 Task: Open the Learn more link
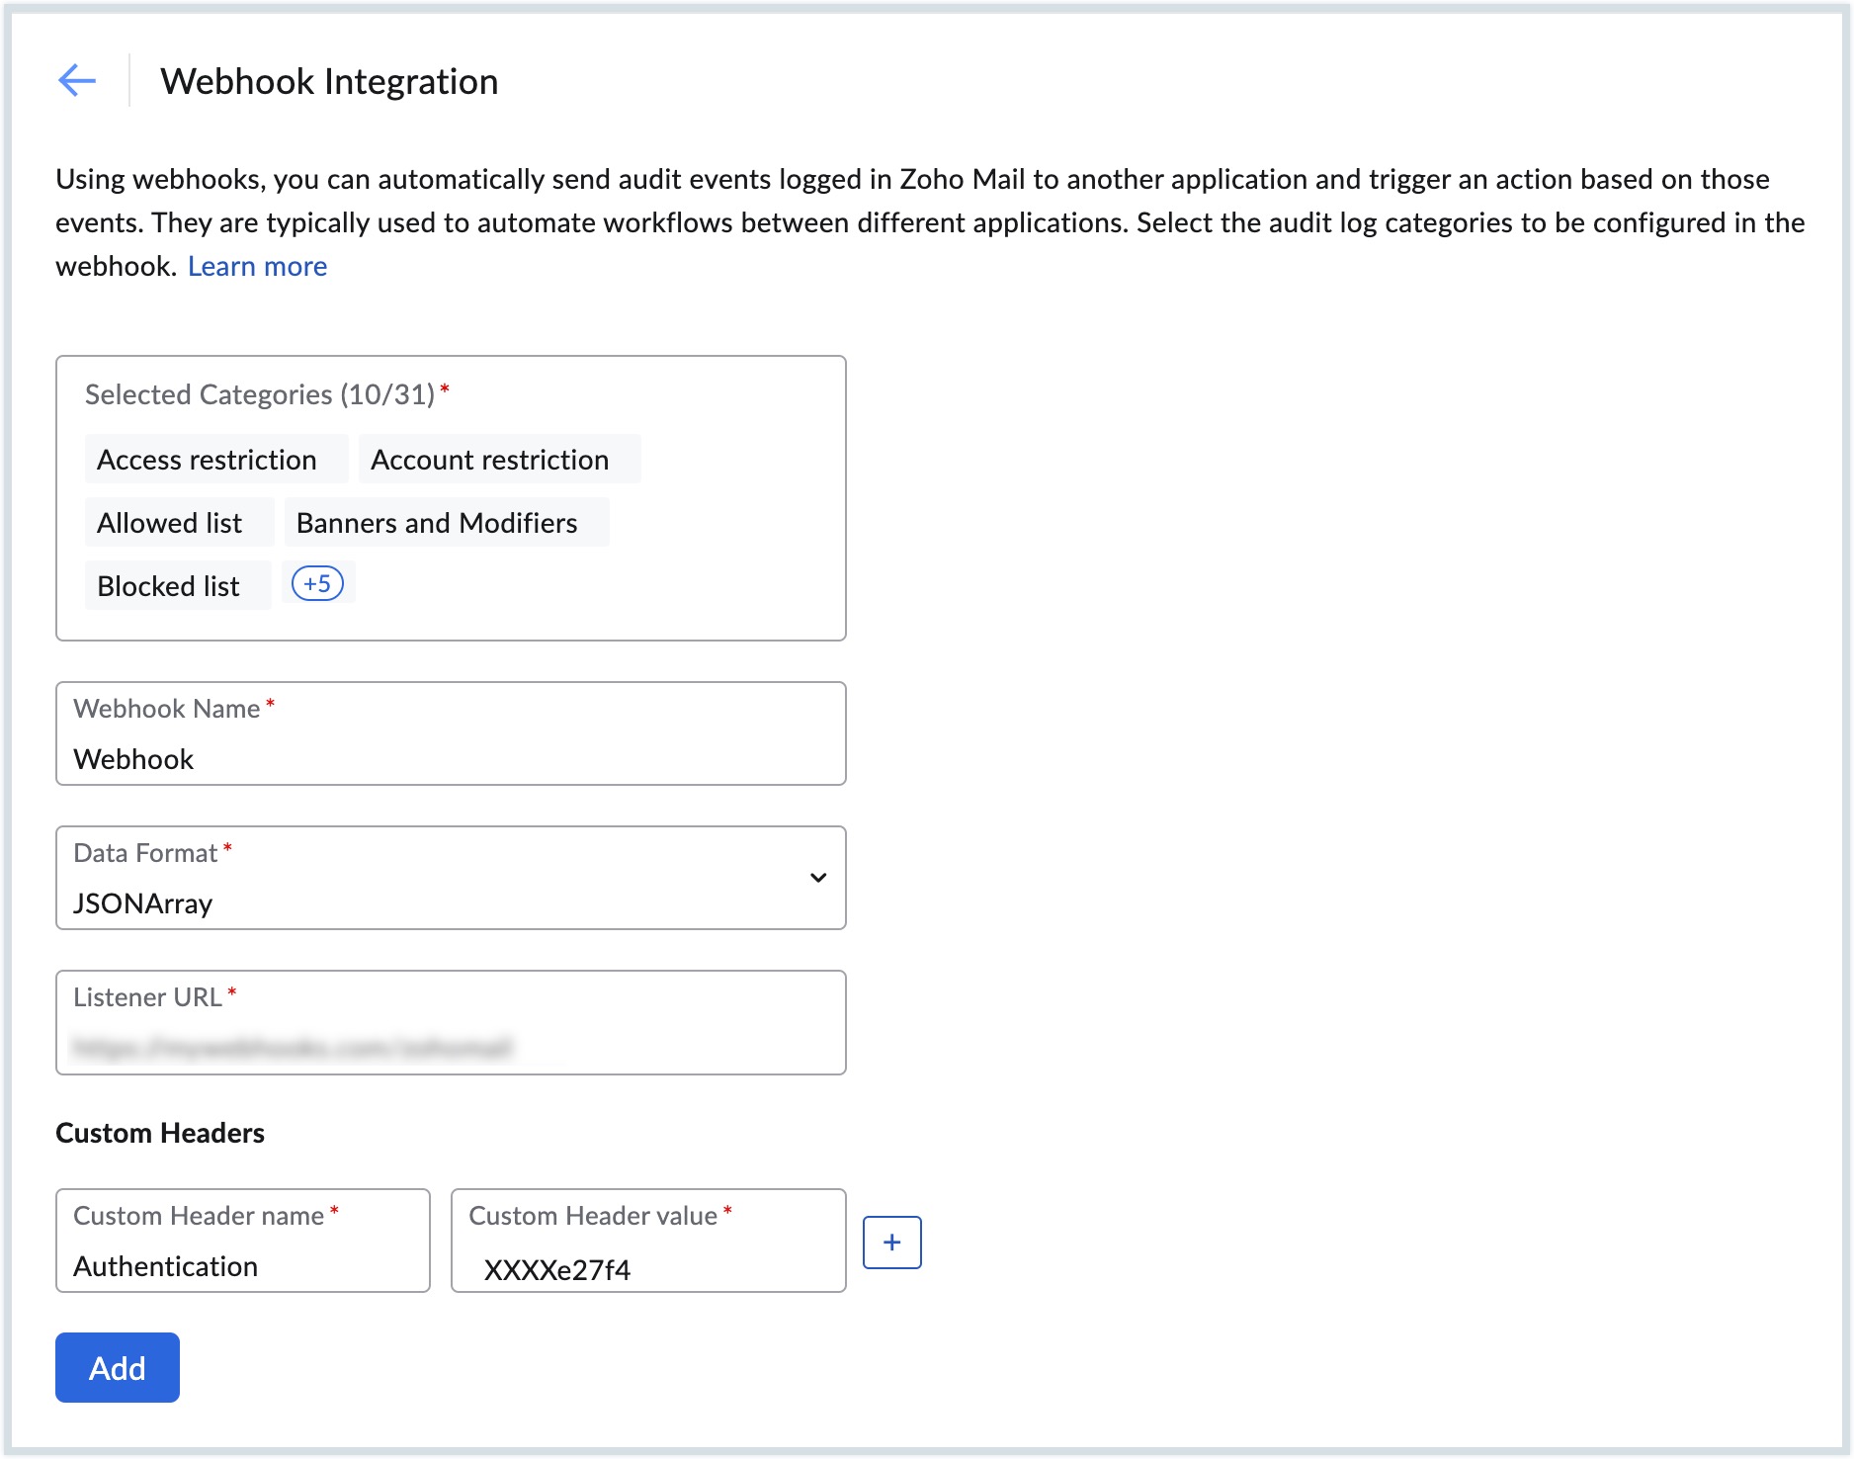coord(257,265)
